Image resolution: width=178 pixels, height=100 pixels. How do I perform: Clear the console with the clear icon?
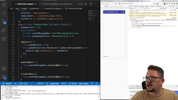(x=131, y=8)
